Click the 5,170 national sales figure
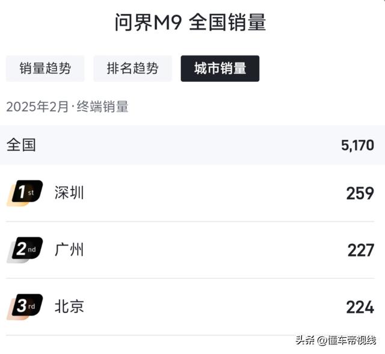385x354 pixels. click(357, 146)
